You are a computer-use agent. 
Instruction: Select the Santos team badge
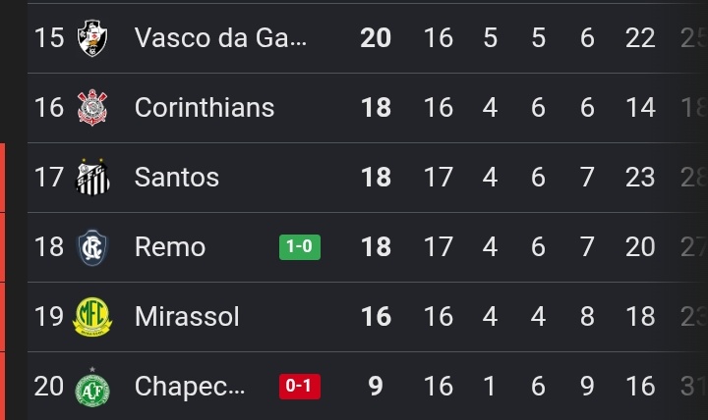coord(92,177)
